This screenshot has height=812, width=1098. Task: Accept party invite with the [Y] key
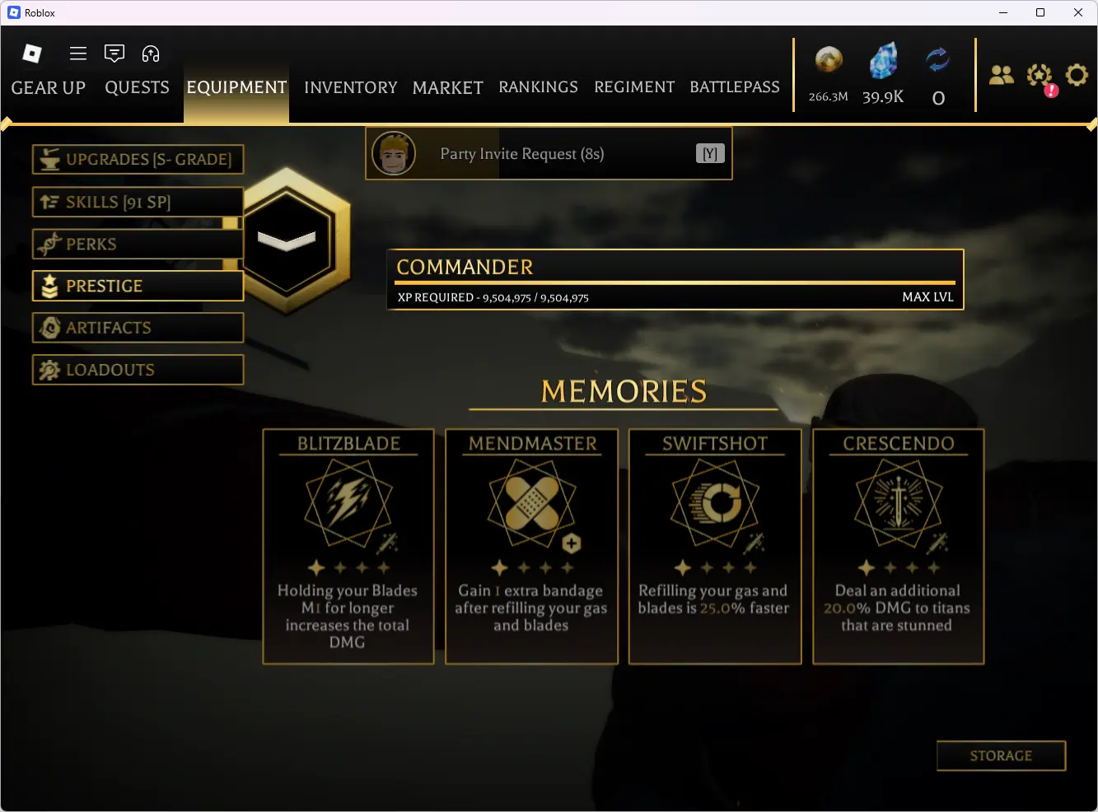tap(710, 154)
